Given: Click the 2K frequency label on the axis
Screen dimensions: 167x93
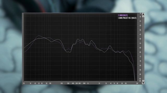Looking at the screenshot, I should coord(99,83).
